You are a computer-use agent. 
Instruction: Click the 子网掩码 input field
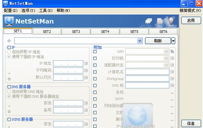point(68,70)
